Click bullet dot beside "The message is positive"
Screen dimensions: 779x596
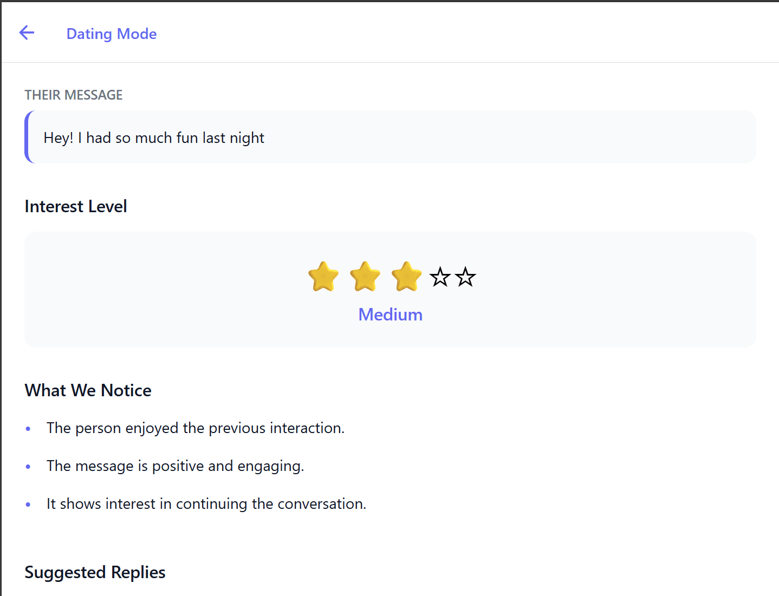click(28, 467)
